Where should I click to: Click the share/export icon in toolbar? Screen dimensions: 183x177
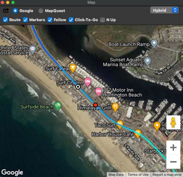click(x=6, y=10)
